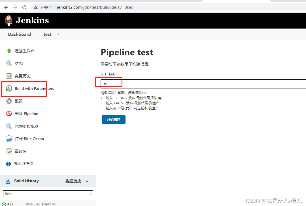Open 配置 configure link
This screenshot has height=206, width=306.
click(19, 101)
